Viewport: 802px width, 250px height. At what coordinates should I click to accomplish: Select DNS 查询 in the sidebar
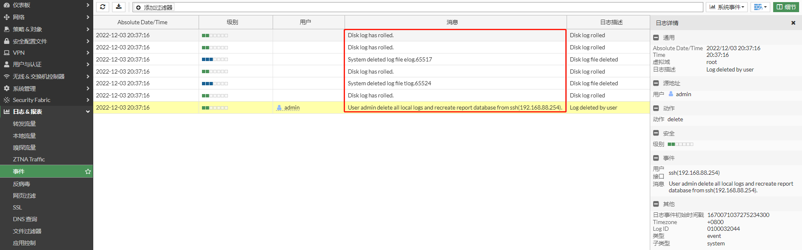(25, 219)
